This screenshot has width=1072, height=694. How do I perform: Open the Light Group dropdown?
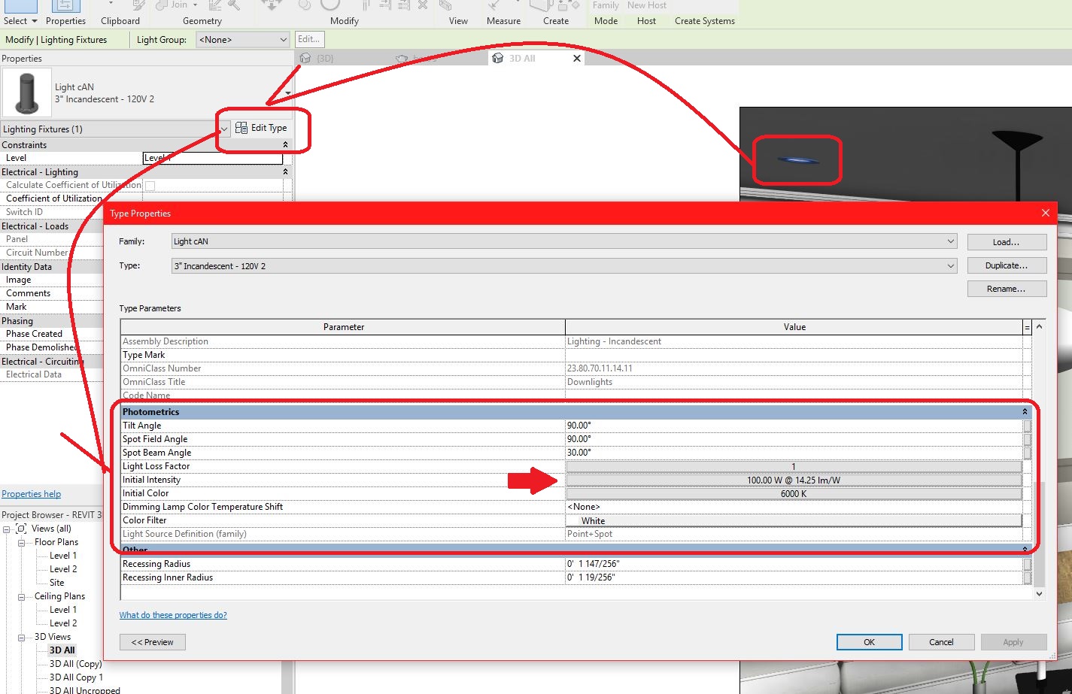(243, 40)
